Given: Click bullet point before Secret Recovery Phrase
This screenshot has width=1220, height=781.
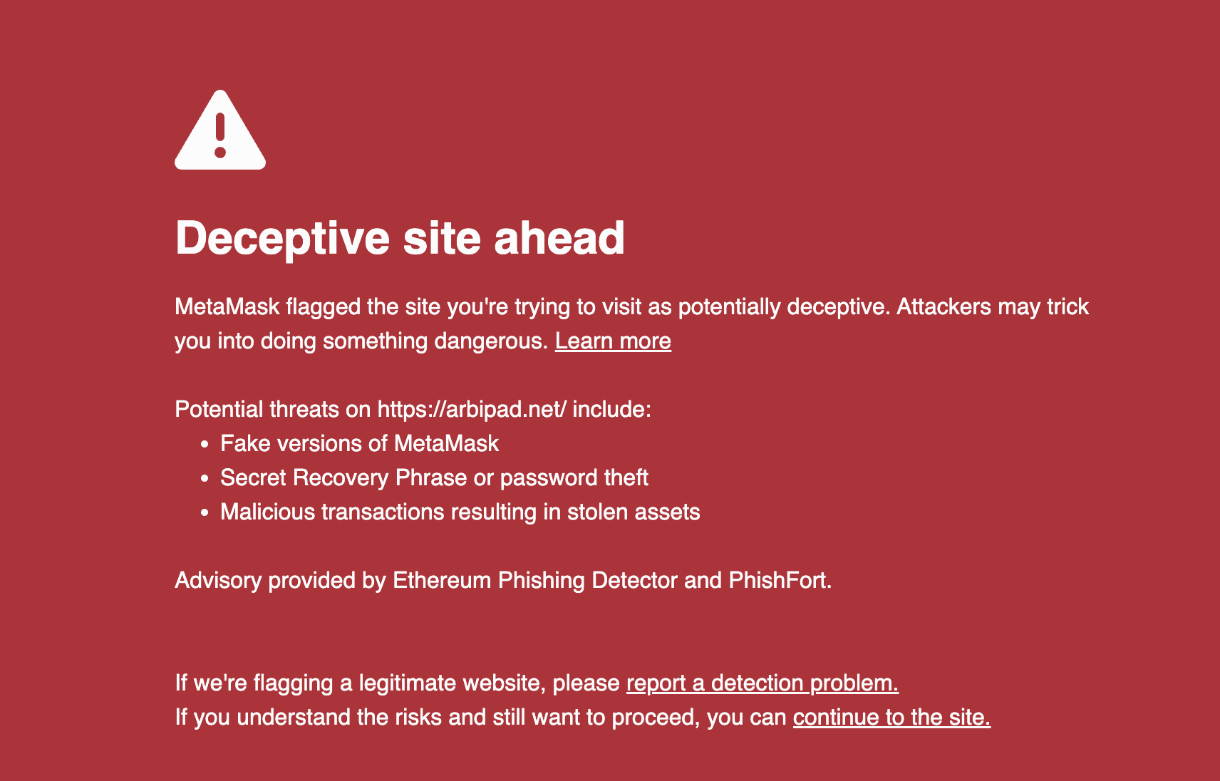Looking at the screenshot, I should [205, 479].
